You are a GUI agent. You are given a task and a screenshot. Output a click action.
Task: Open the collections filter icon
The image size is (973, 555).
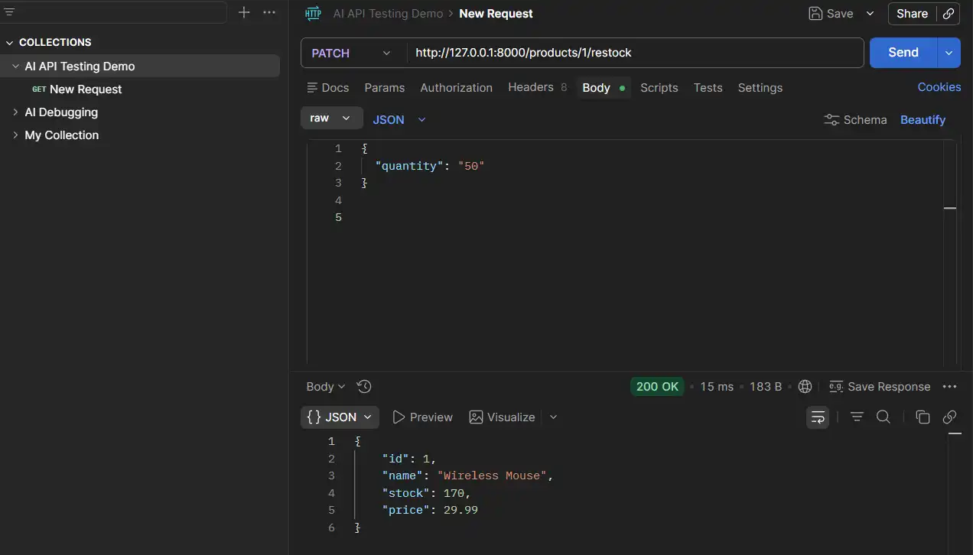pos(10,11)
